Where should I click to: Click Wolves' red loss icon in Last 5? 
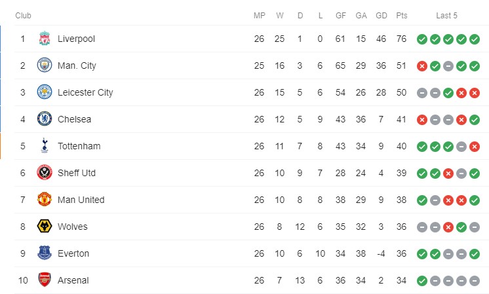pos(448,227)
